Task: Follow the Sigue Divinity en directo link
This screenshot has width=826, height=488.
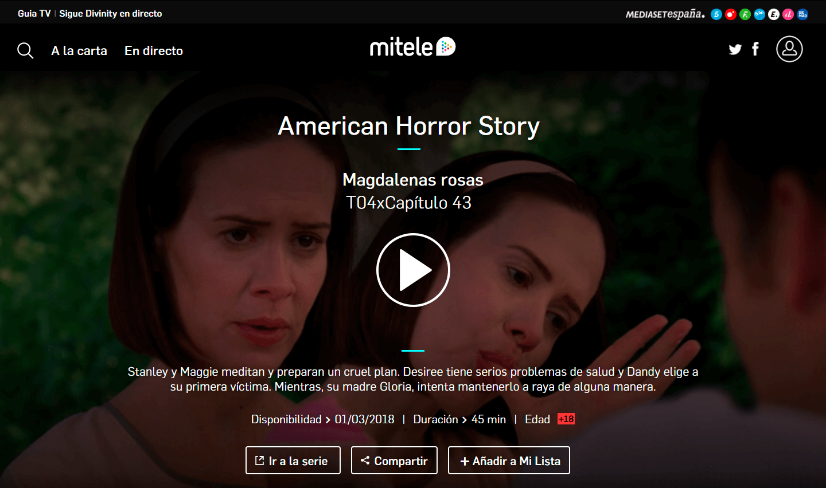Action: (111, 14)
